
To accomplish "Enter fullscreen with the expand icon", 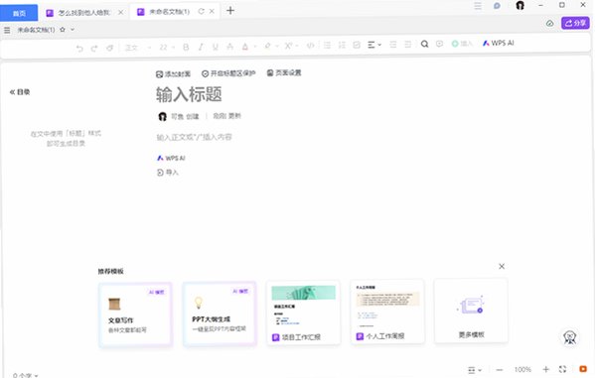I will [563, 369].
